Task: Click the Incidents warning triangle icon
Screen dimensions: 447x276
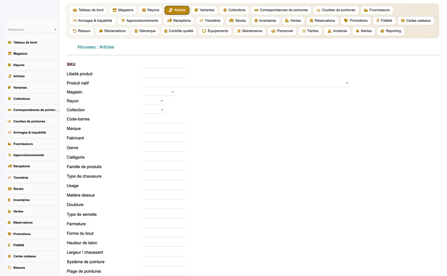Action: click(329, 31)
